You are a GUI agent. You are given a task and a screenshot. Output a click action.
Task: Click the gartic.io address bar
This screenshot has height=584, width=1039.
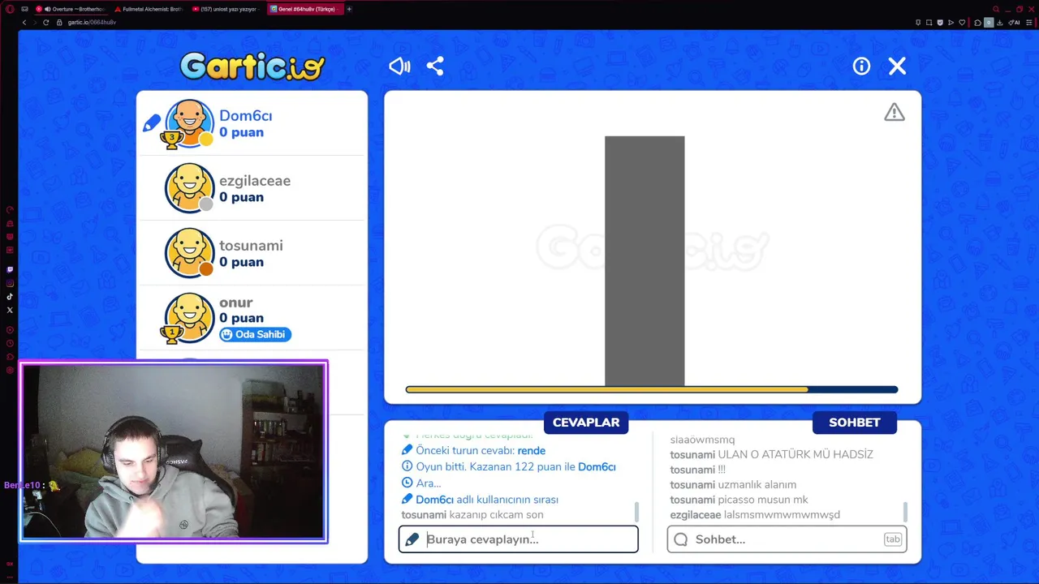[x=92, y=23]
